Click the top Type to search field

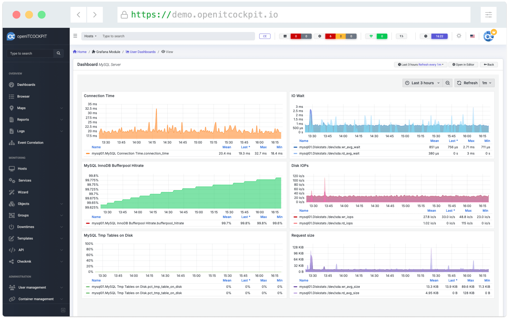[177, 36]
